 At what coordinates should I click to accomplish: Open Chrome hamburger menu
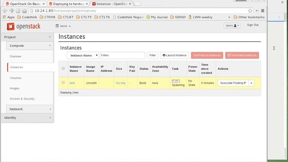tap(263, 11)
